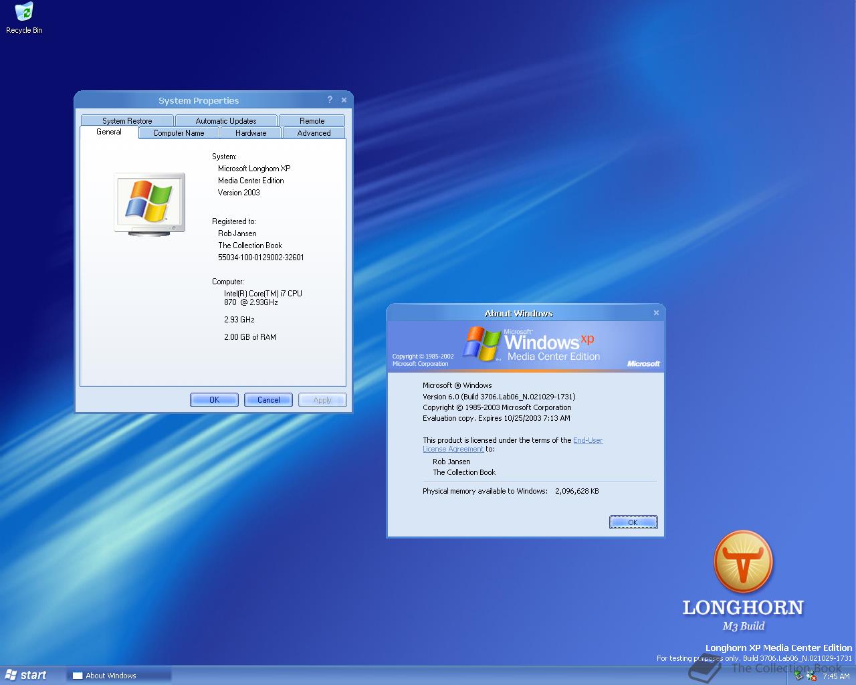This screenshot has width=856, height=685.
Task: Open the End-User License Agreement link
Action: point(588,440)
